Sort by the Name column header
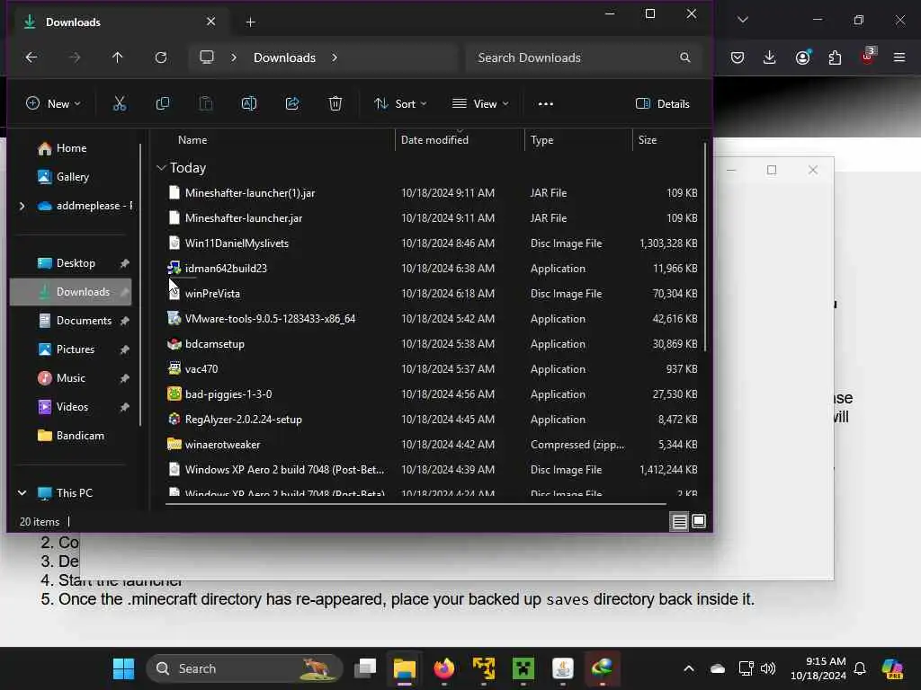 click(192, 140)
